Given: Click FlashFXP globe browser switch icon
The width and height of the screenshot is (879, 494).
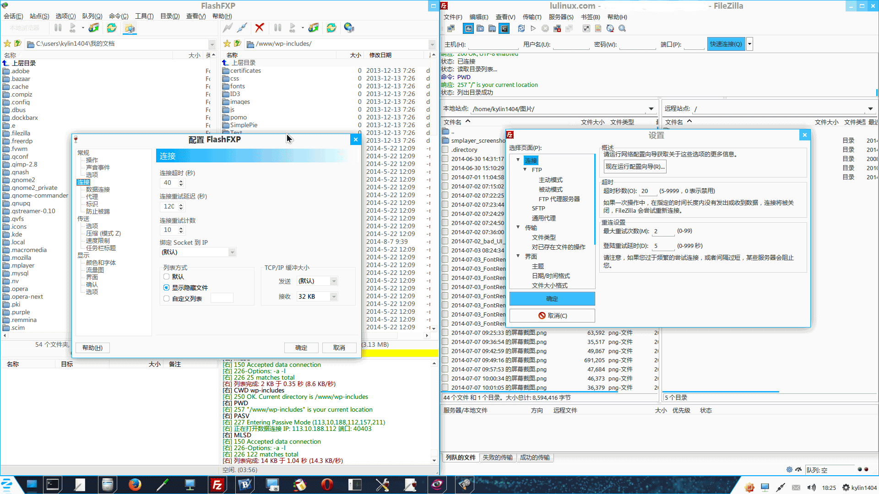Looking at the screenshot, I should coord(349,28).
